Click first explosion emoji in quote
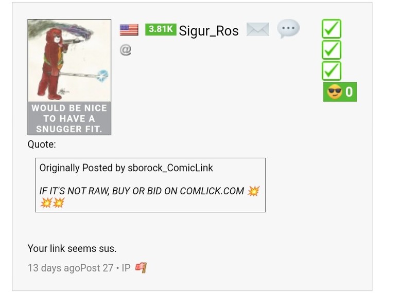Screen dimensions: 401x293 [253, 191]
